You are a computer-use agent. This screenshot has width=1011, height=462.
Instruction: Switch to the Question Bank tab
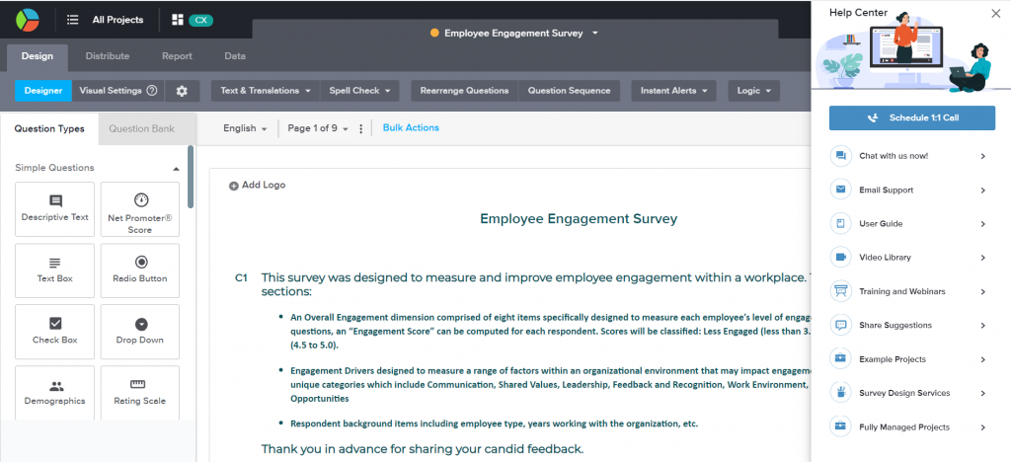[140, 128]
